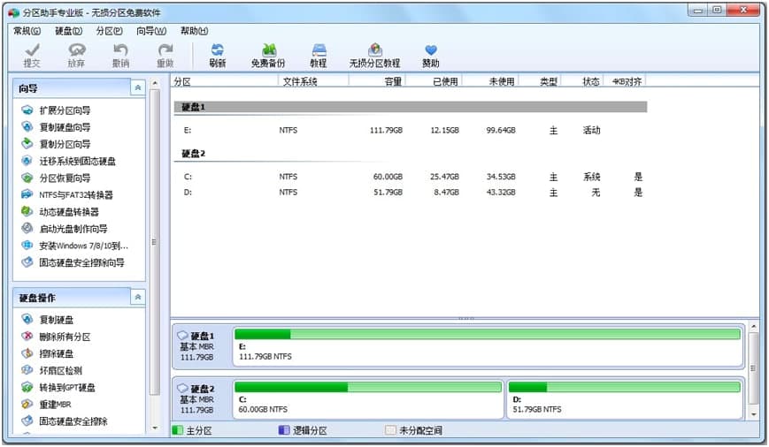Select the C: partition row in list

point(410,177)
